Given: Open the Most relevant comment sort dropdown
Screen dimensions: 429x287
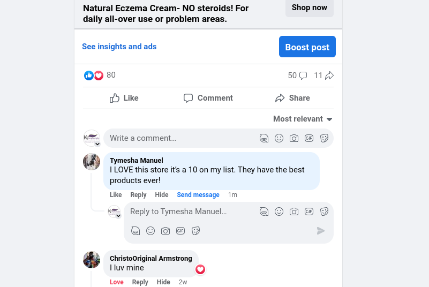Looking at the screenshot, I should (x=303, y=119).
